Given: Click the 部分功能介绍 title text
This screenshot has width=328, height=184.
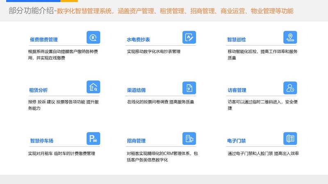Looking at the screenshot, I should coord(31,11).
